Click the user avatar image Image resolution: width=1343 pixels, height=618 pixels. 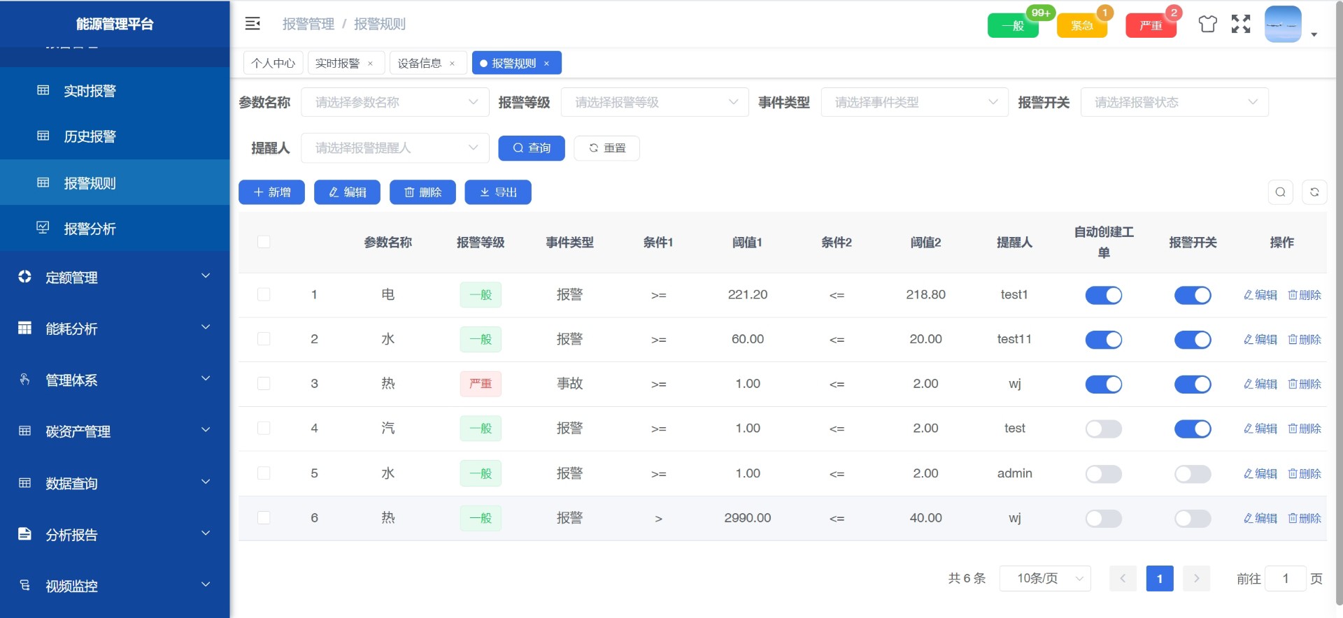[x=1283, y=24]
